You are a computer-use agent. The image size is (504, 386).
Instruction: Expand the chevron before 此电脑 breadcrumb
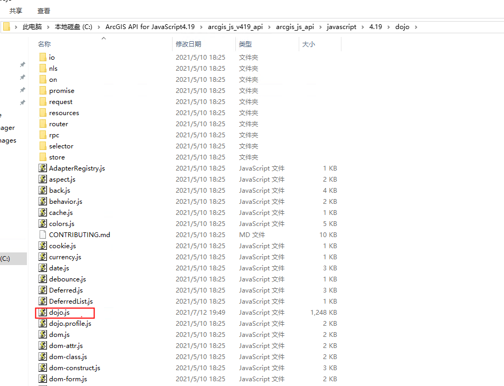(16, 27)
